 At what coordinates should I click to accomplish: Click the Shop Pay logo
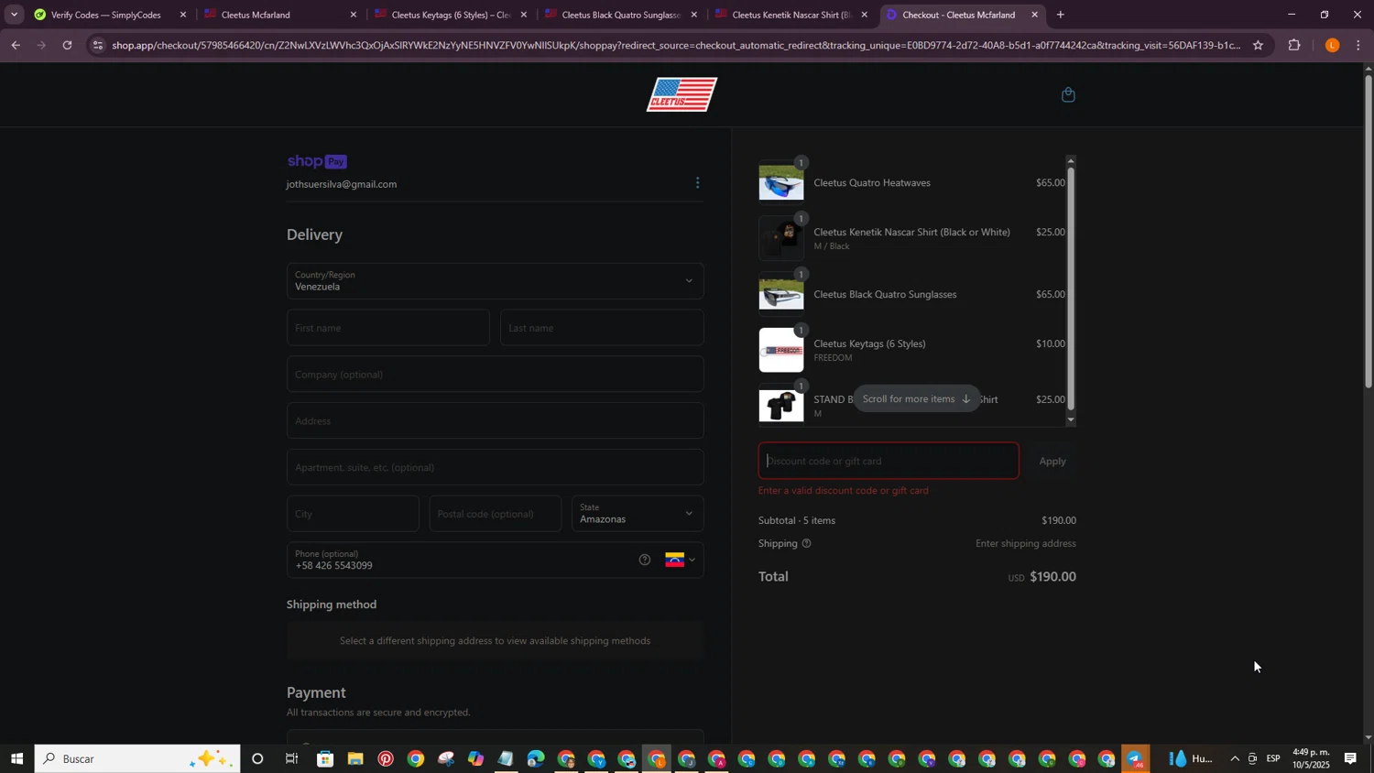click(317, 161)
